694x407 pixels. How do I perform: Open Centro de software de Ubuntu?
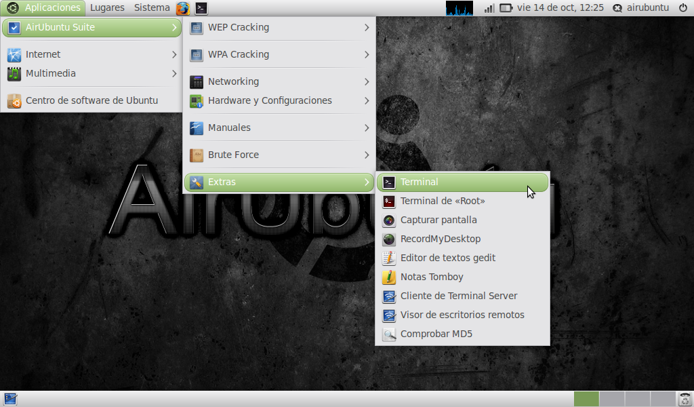[x=91, y=100]
